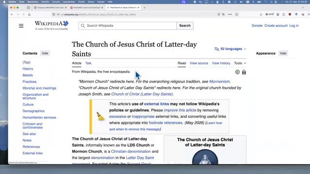The width and height of the screenshot is (310, 174).
Task: Click the Wikipedia logo
Action: [x=52, y=26]
